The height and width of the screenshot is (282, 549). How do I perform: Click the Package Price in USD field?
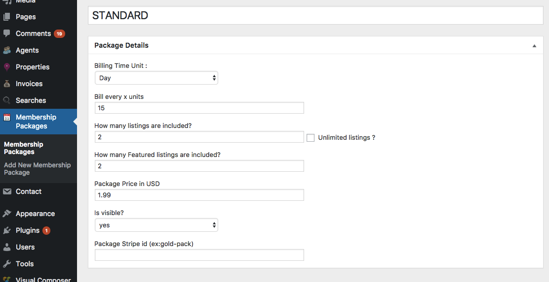click(x=199, y=195)
